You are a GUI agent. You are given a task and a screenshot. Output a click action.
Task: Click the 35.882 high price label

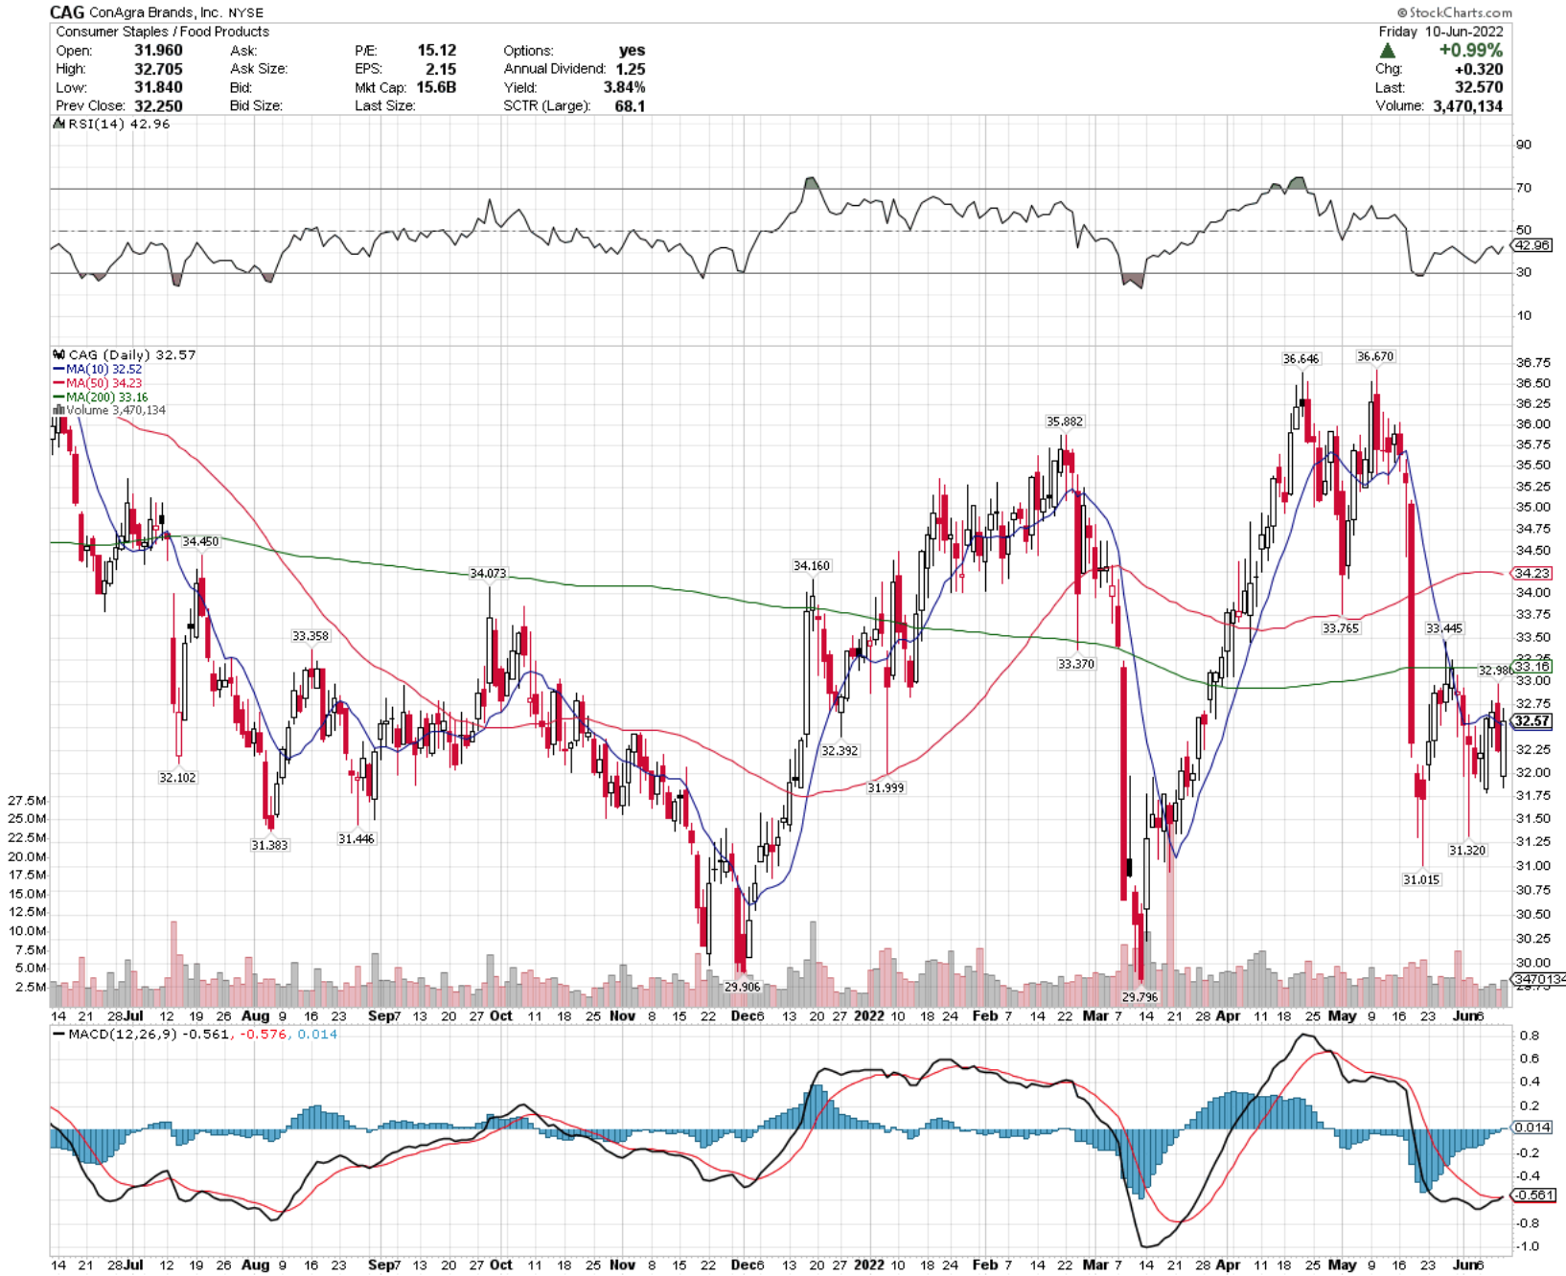(x=1064, y=422)
